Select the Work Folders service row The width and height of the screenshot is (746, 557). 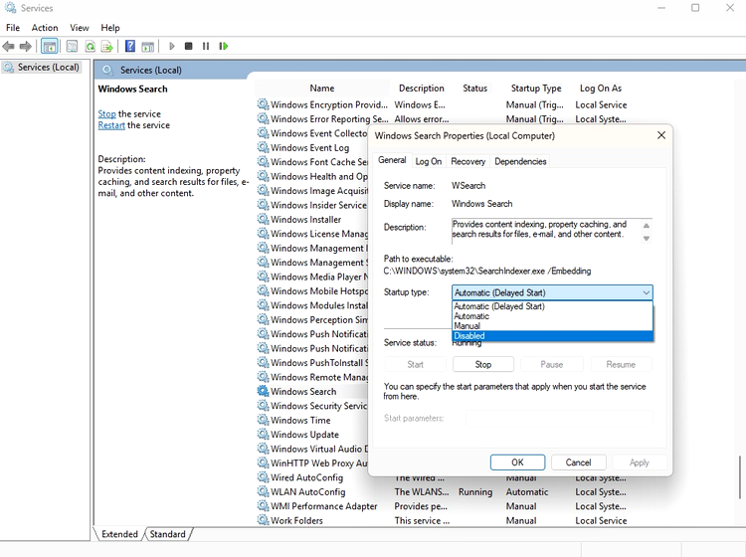pyautogui.click(x=443, y=520)
